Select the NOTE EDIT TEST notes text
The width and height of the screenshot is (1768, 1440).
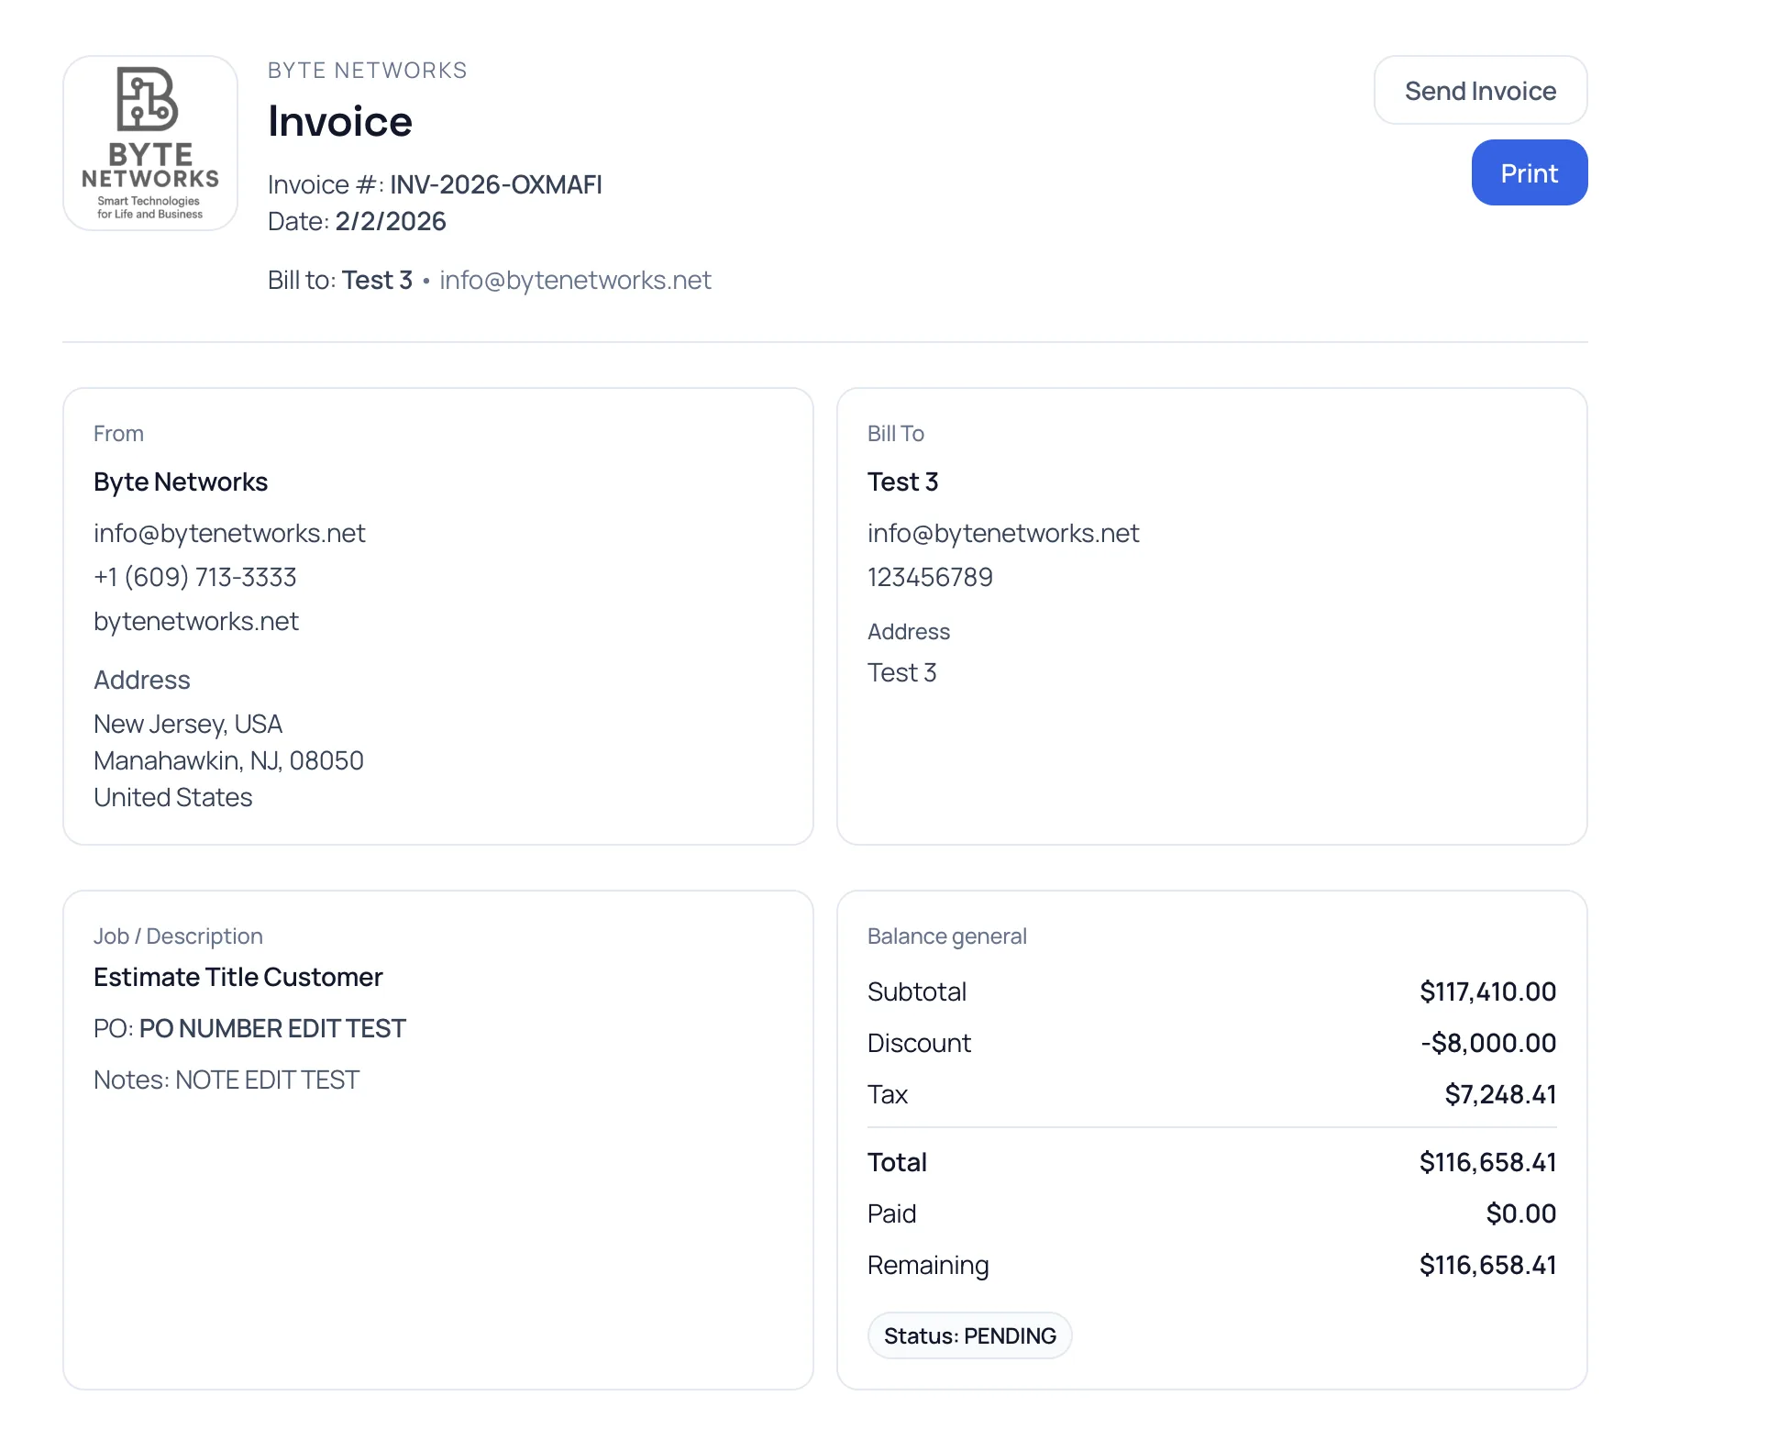(267, 1080)
